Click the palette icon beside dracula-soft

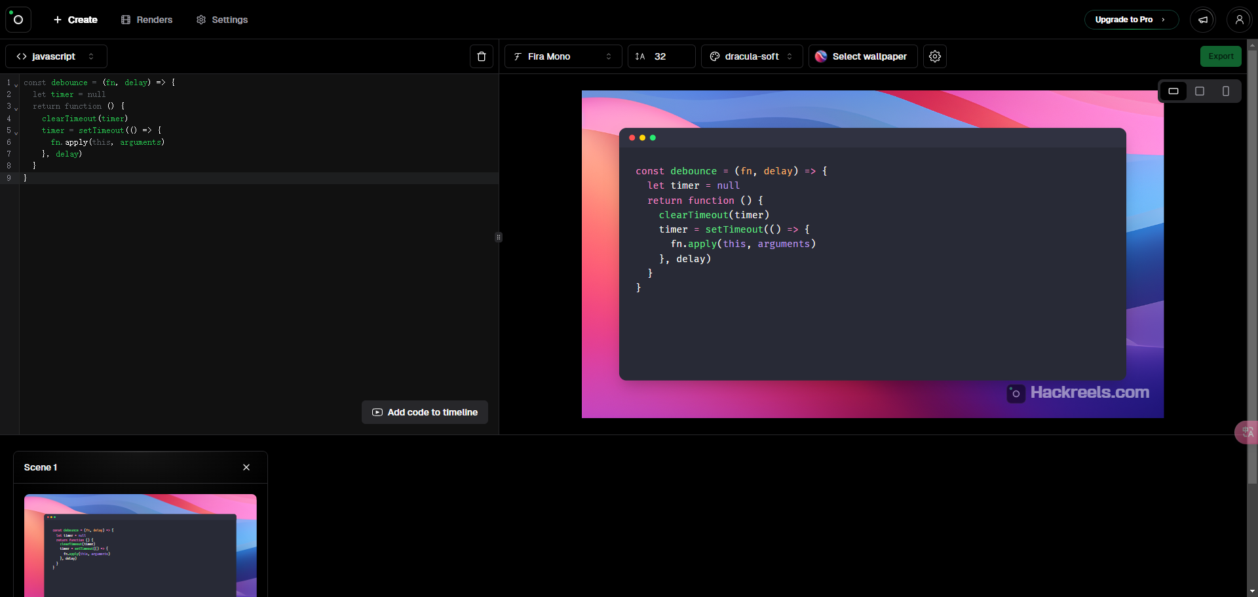pyautogui.click(x=715, y=56)
